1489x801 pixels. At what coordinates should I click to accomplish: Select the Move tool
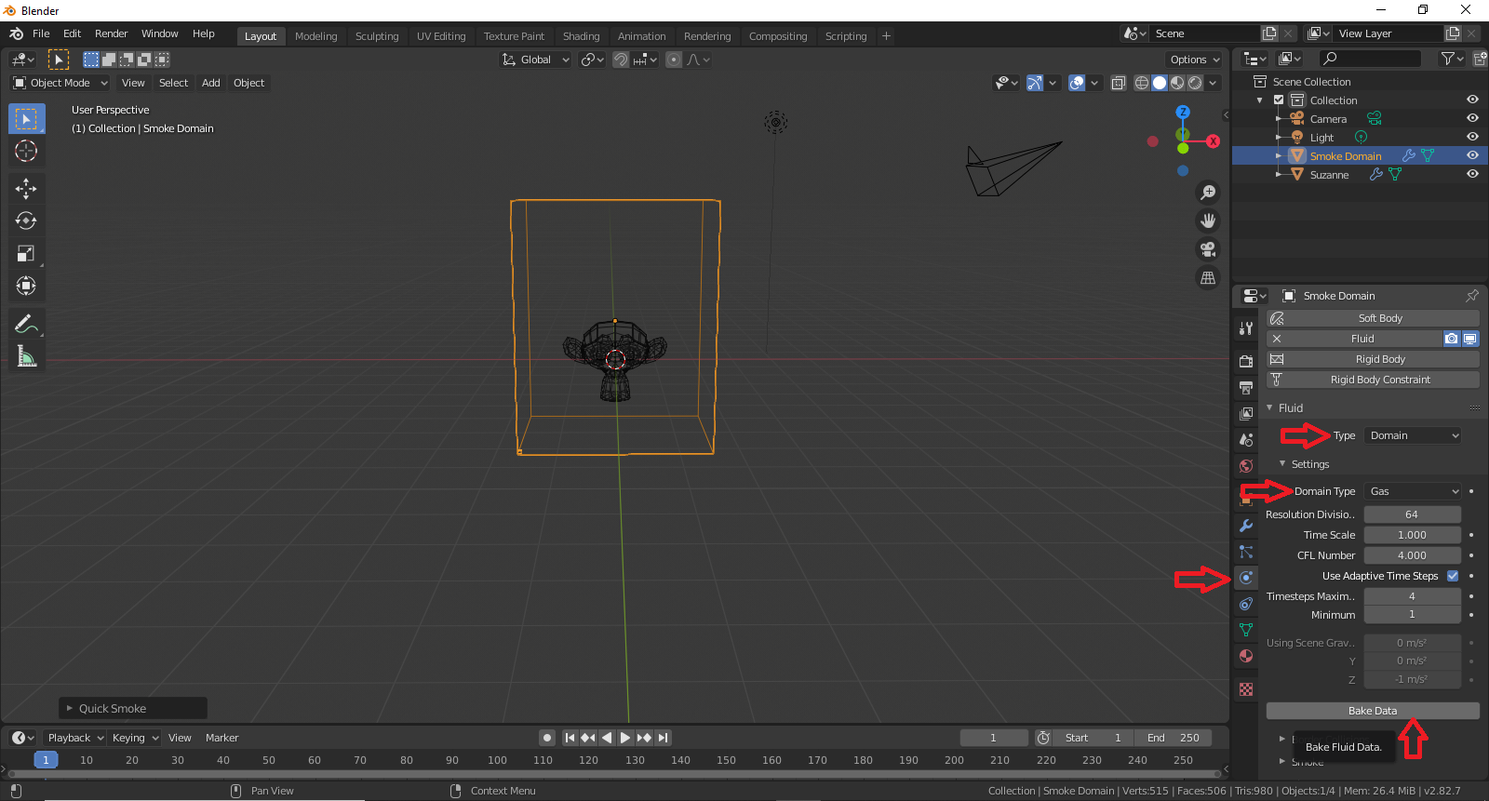coord(26,189)
